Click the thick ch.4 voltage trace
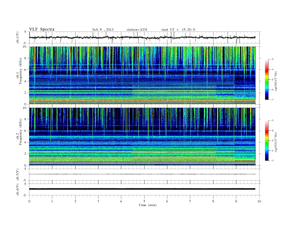 tap(142, 189)
